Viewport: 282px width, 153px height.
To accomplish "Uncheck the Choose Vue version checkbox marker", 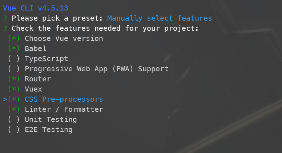I will (14, 38).
